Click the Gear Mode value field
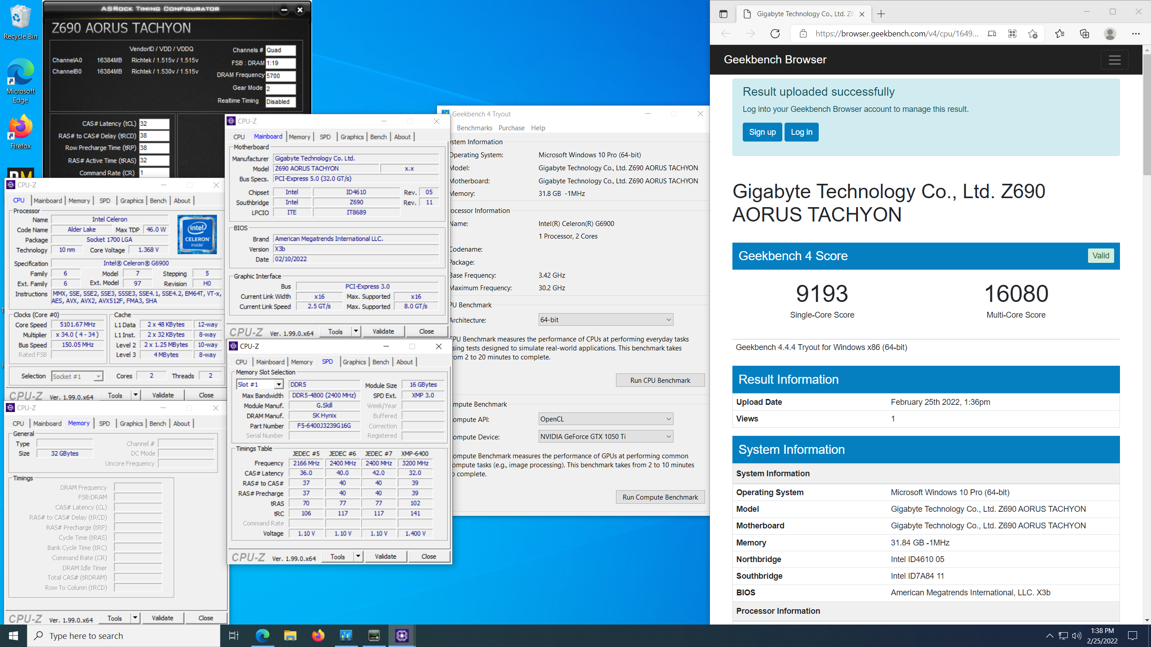The height and width of the screenshot is (647, 1151). coord(281,89)
